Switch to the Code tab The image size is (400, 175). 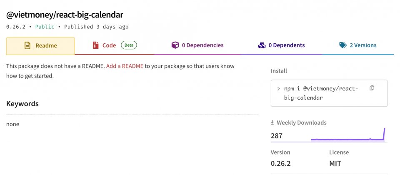(x=109, y=45)
